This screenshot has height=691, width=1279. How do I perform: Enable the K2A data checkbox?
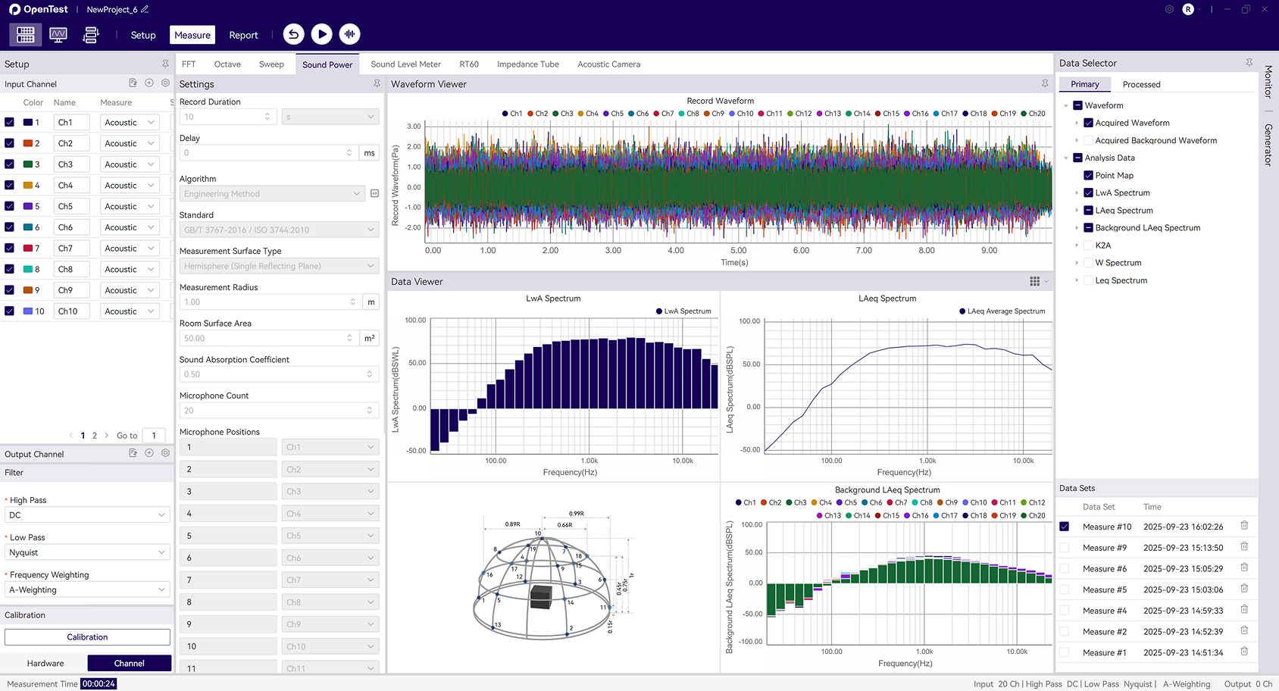tap(1088, 245)
